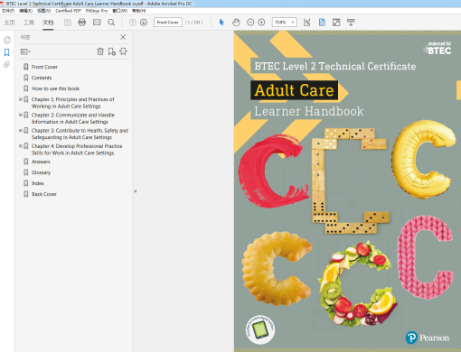Expand Chapter 3 bookmark

[21, 130]
